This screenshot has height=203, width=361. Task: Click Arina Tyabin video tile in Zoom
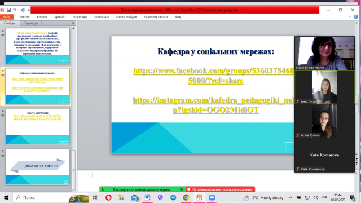point(325,121)
